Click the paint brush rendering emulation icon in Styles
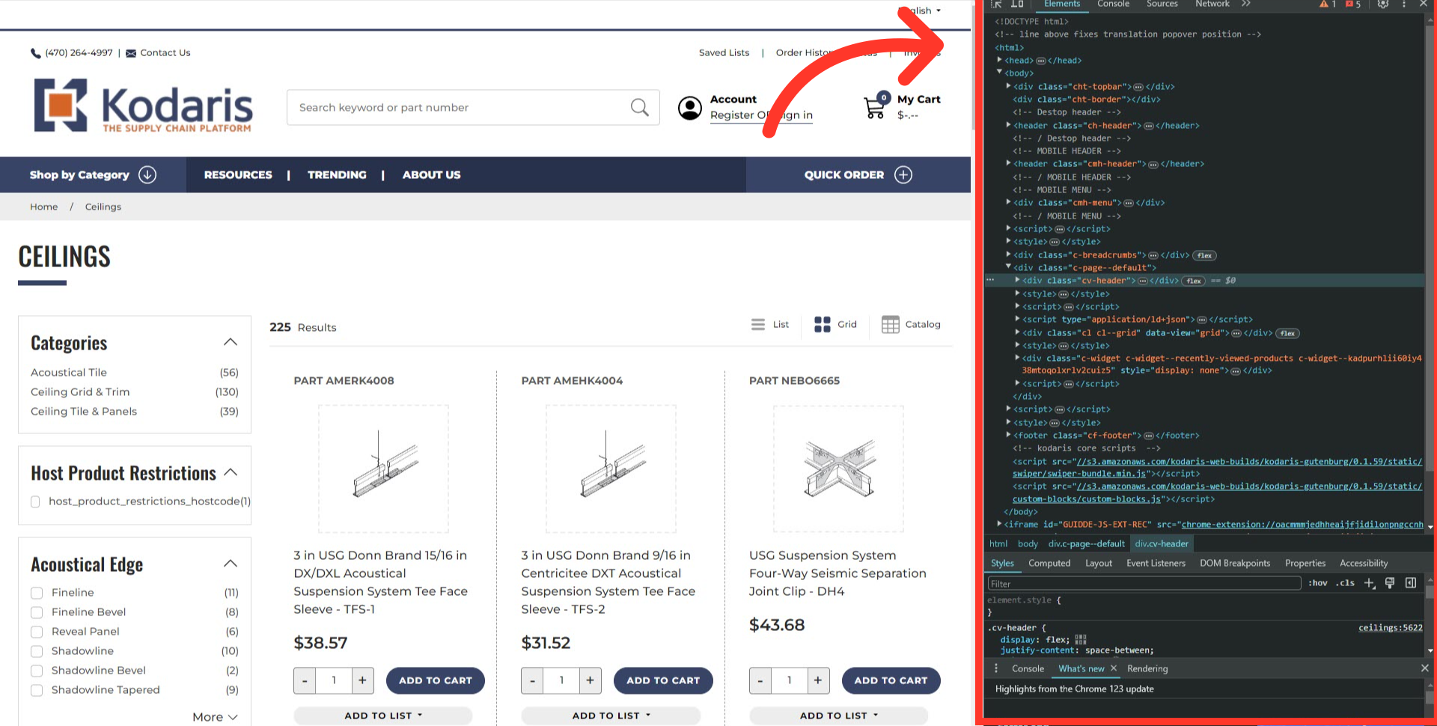1437x726 pixels. click(x=1390, y=583)
